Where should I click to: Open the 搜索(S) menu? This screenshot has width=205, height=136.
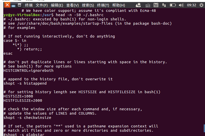click(88, 5)
